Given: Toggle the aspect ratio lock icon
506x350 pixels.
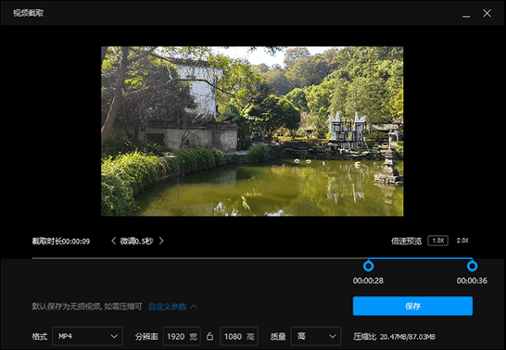Looking at the screenshot, I should [210, 336].
